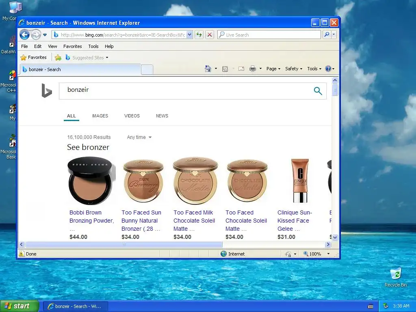This screenshot has height=312, width=416.
Task: Open the command bar Tools dropdown
Action: (314, 69)
